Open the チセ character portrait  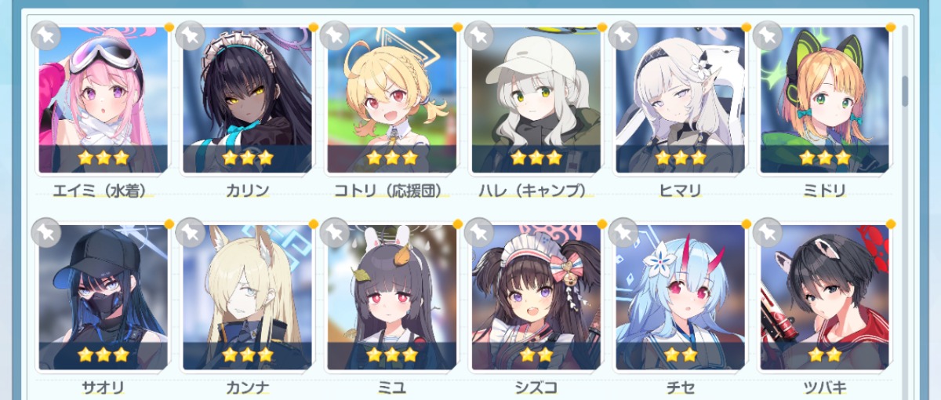click(680, 297)
